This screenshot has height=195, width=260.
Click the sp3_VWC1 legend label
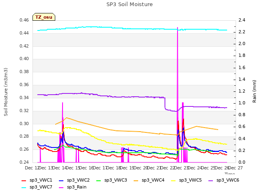coord(41,180)
